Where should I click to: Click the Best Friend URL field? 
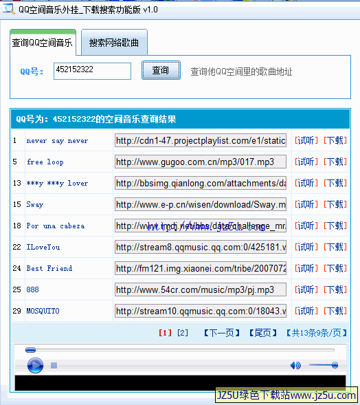[201, 268]
